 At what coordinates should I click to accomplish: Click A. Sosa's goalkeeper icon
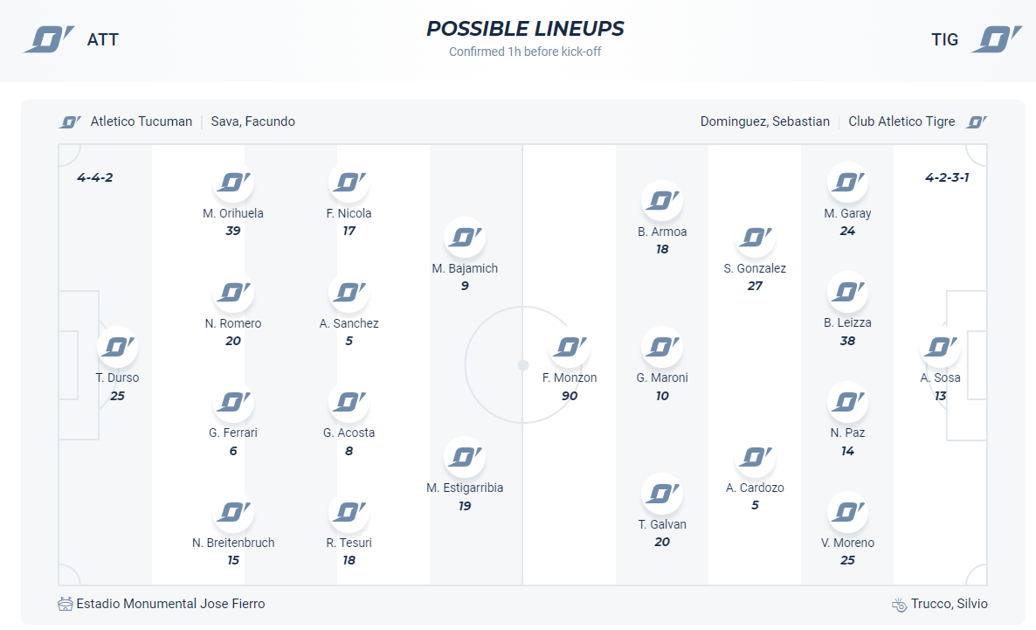[940, 347]
